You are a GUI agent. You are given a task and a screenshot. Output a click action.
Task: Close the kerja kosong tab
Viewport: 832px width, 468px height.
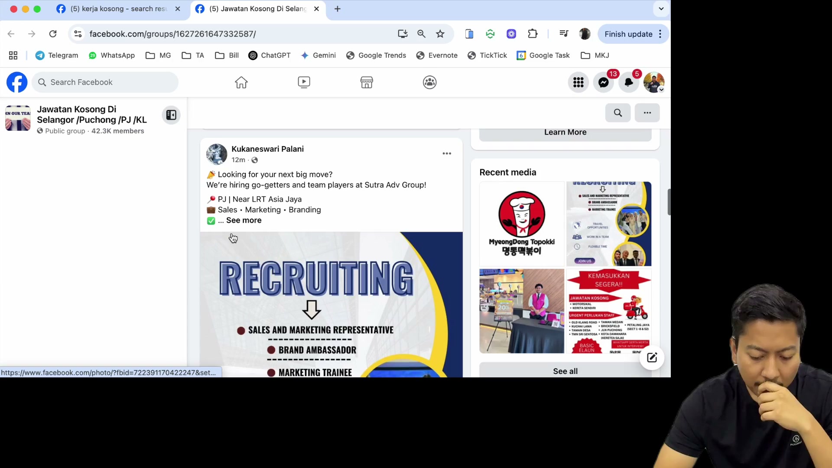[178, 9]
